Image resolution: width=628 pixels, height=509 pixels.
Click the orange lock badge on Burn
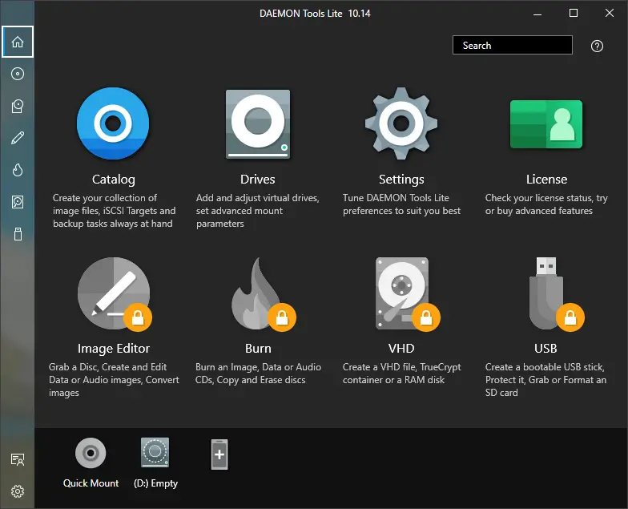(x=282, y=317)
